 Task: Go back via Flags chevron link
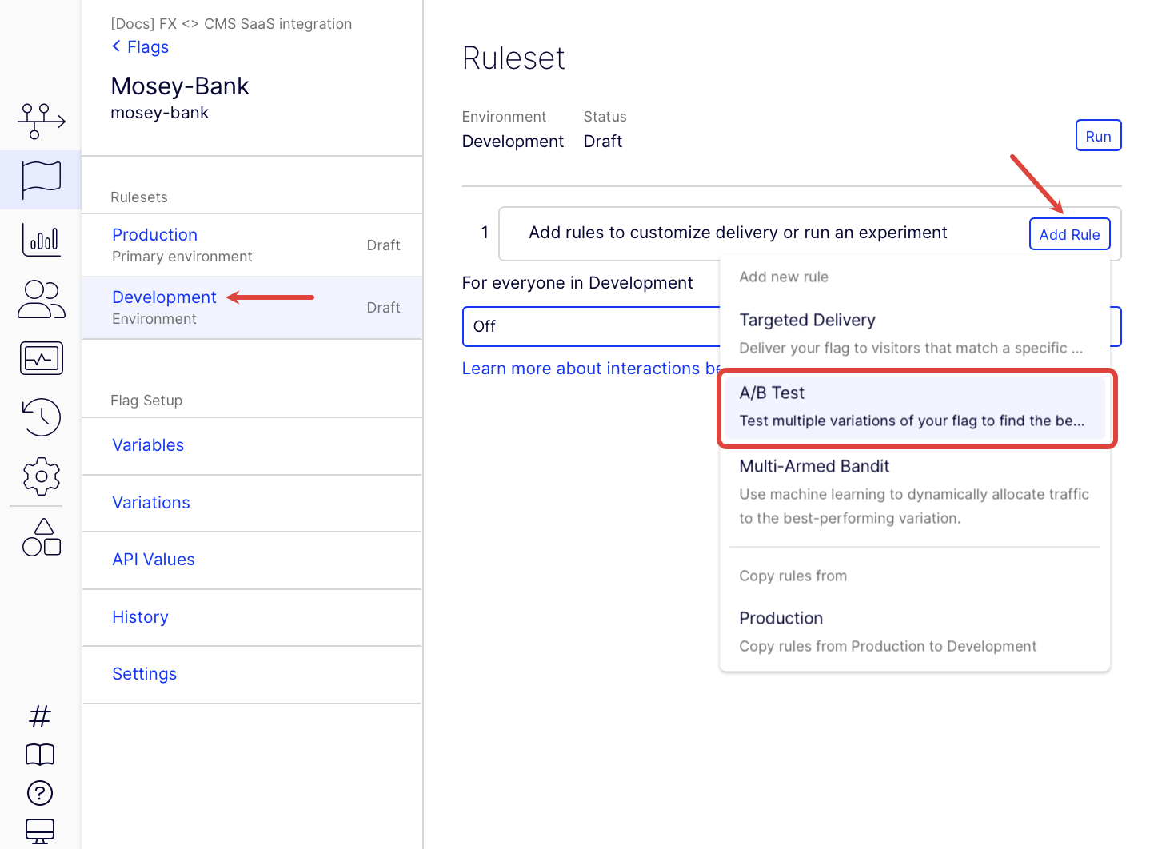coord(140,47)
